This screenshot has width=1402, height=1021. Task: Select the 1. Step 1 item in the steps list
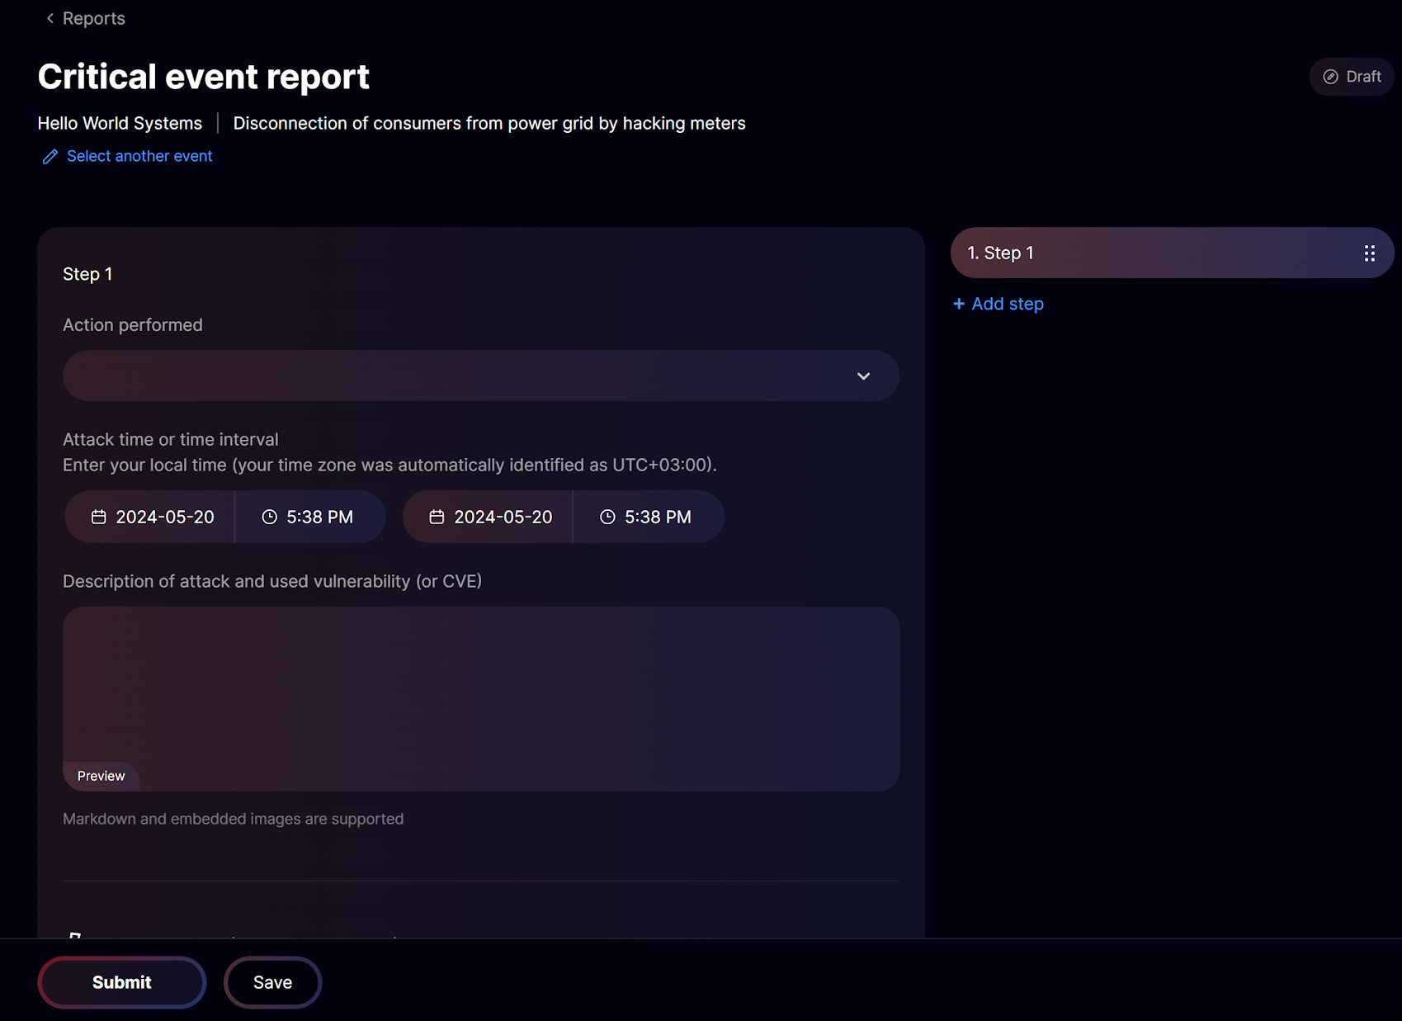[1172, 253]
